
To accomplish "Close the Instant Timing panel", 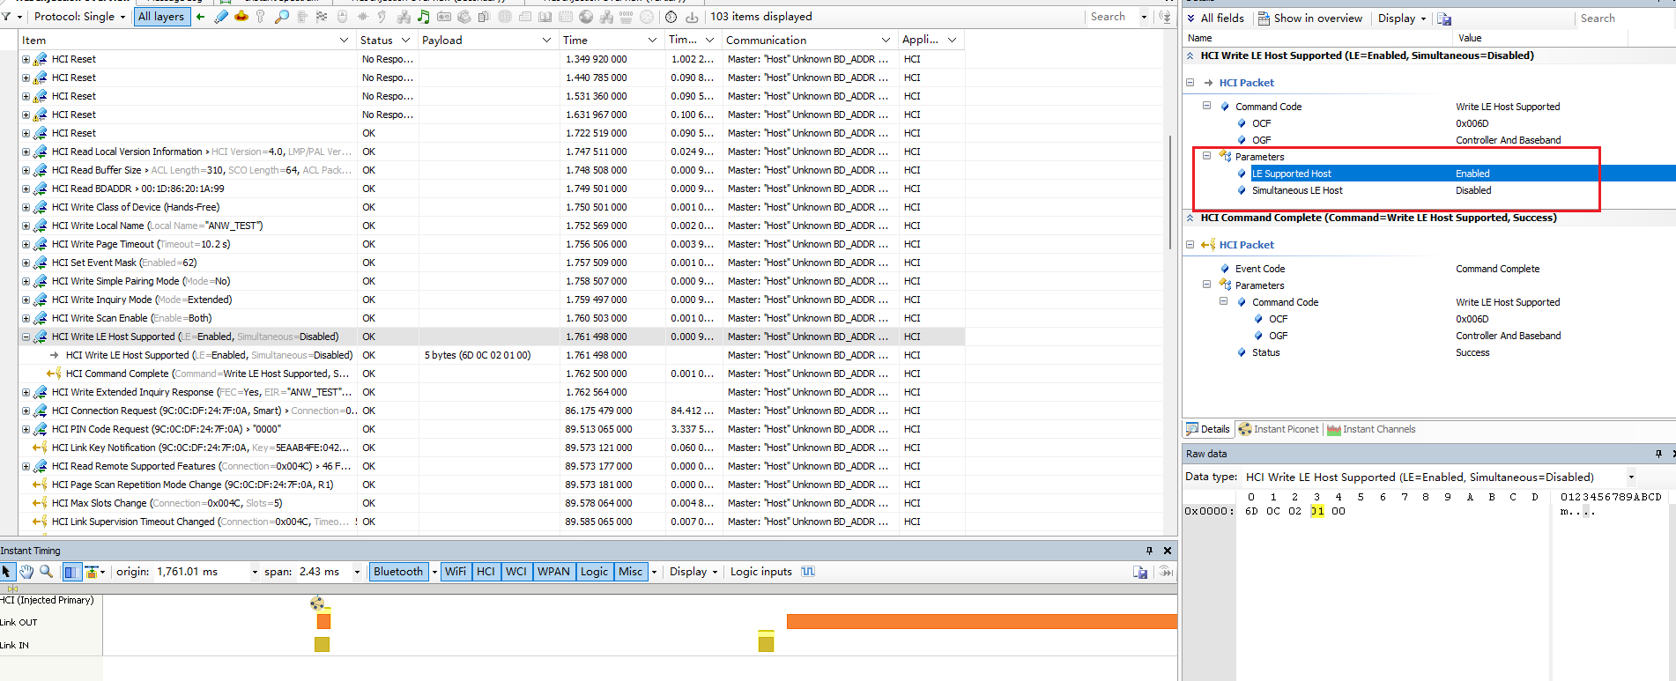I will pyautogui.click(x=1168, y=551).
